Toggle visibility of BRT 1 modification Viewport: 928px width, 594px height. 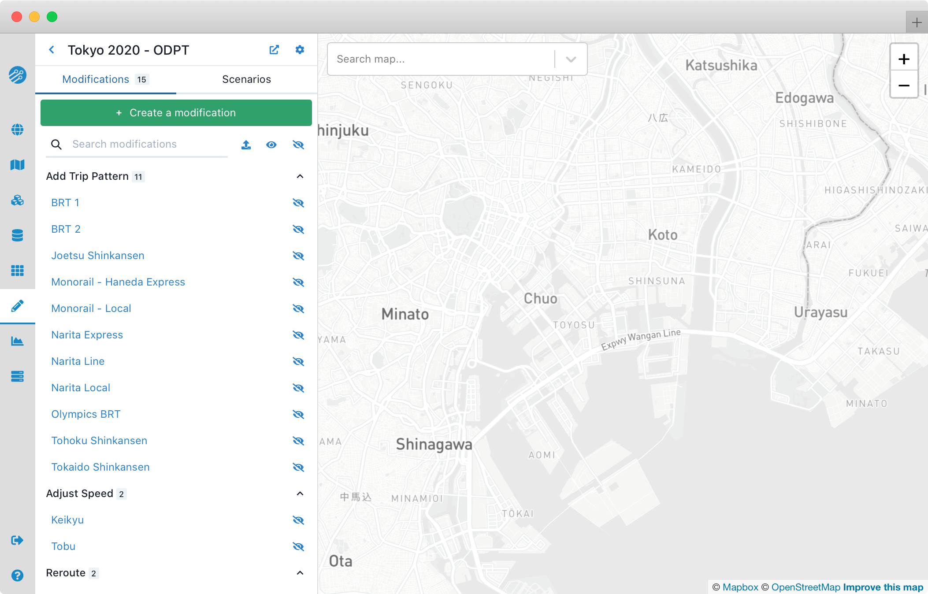(298, 203)
